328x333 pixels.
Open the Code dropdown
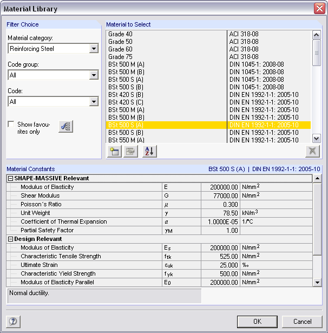click(94, 102)
